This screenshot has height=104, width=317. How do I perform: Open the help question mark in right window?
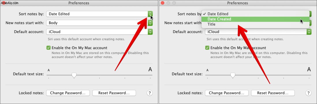[x=308, y=93]
